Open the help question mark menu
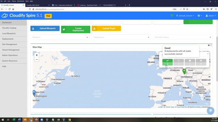 pos(200,16)
